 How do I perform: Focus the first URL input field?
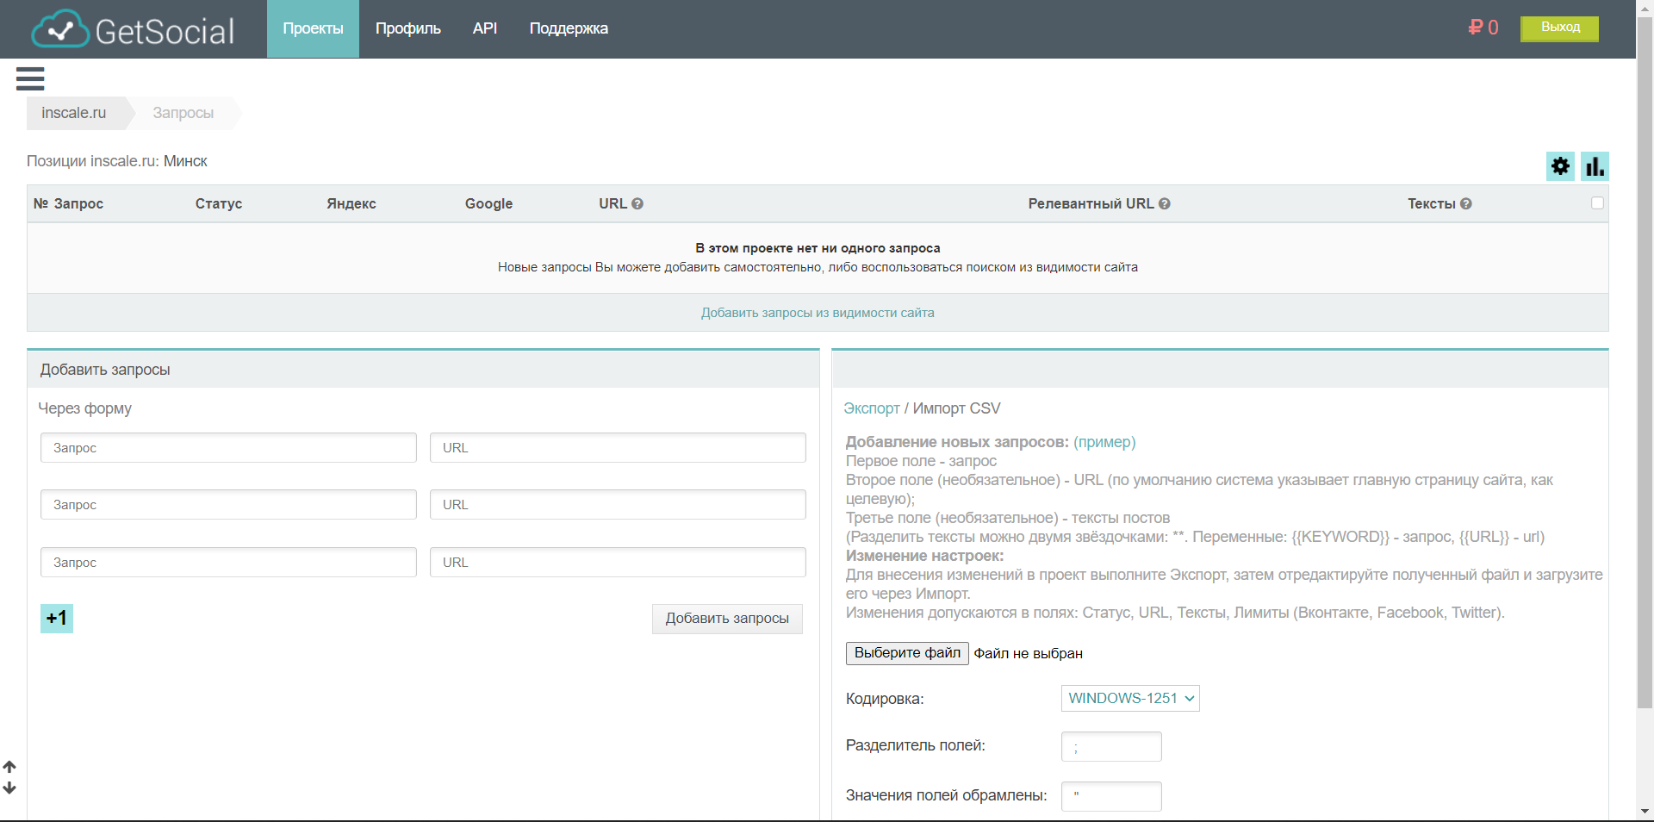618,448
